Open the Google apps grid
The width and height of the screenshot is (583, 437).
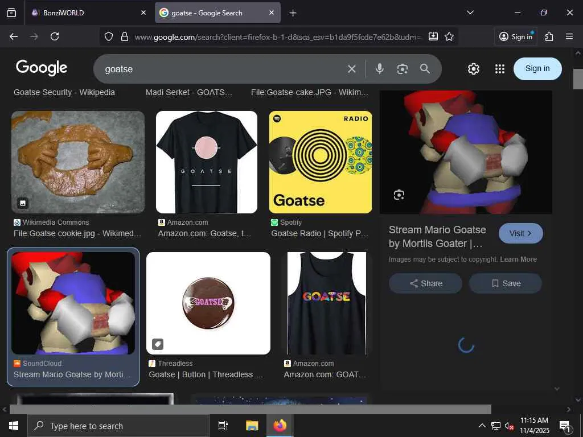pos(500,69)
